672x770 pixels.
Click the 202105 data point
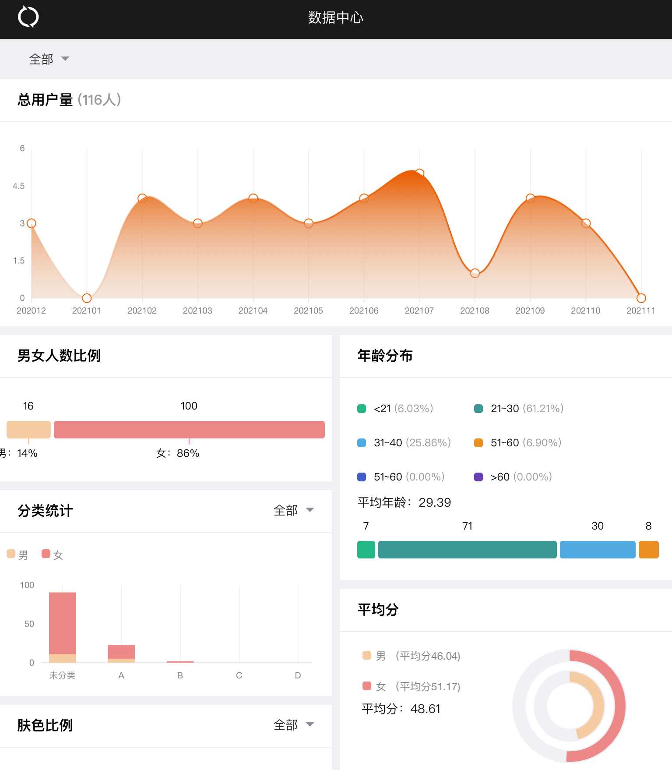point(309,223)
